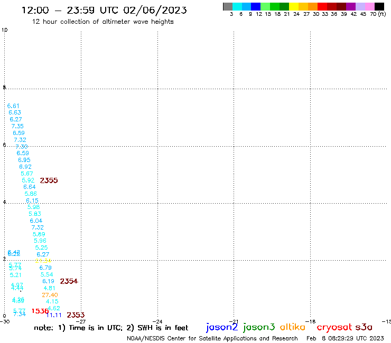Screen dimensions: 391x343
Task: Click the wave height value 5.86
Action: (x=31, y=194)
